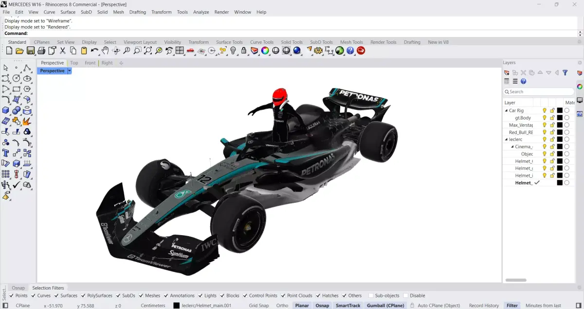Switch to the Mesh Tools toolbar tab

click(351, 42)
